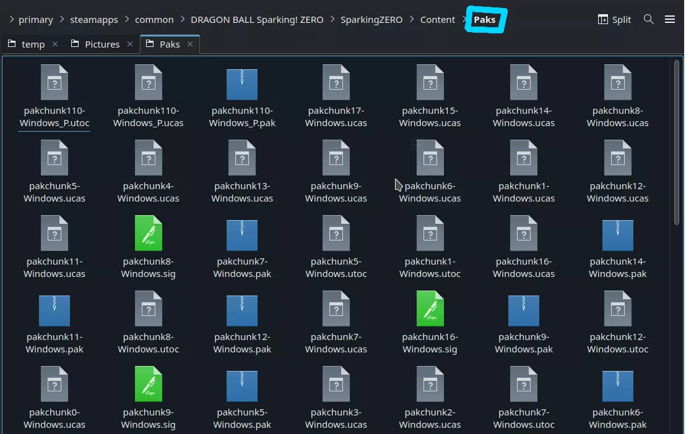Viewport: 686px width, 434px height.
Task: Select pakchunk1-Windows.utoc file icon
Action: 430,233
